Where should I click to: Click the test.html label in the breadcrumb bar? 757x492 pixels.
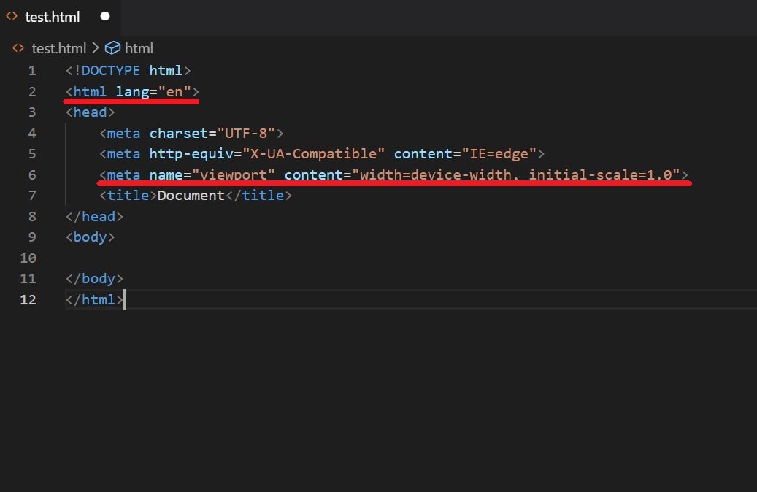[58, 47]
